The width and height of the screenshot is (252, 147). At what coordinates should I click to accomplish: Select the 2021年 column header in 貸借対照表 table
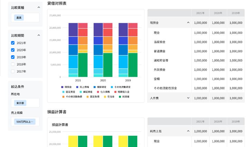[200, 13]
